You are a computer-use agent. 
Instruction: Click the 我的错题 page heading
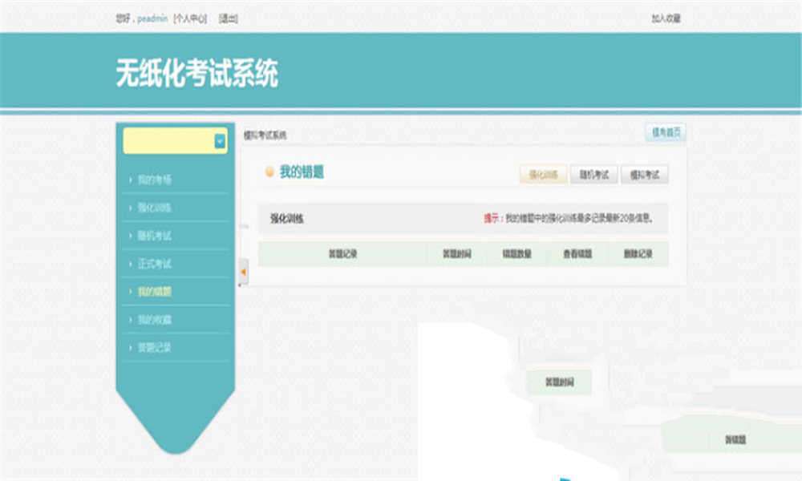(x=302, y=172)
